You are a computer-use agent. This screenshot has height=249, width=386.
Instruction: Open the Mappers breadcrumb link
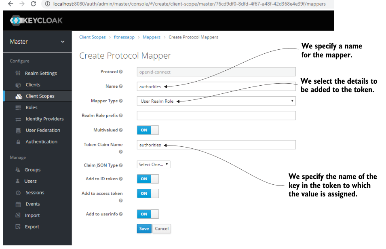[x=152, y=37]
